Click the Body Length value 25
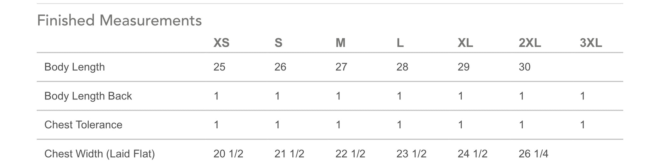This screenshot has height=168, width=648. pyautogui.click(x=219, y=67)
